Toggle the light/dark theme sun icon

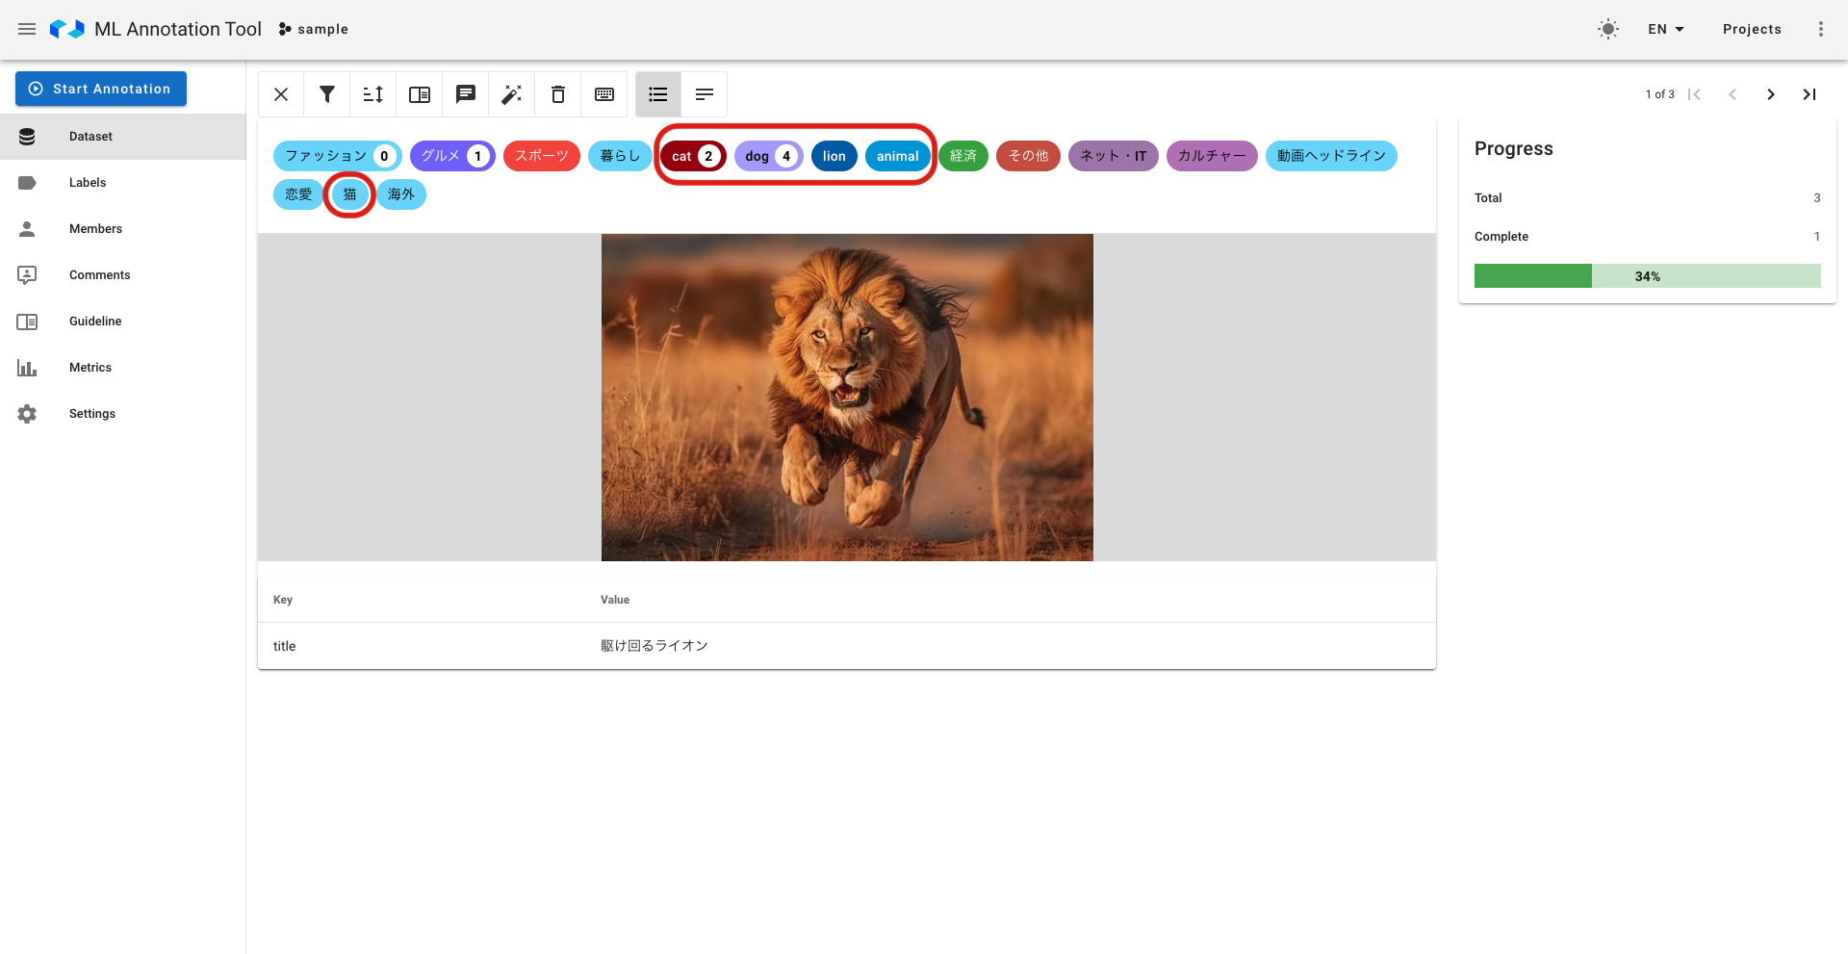point(1608,29)
